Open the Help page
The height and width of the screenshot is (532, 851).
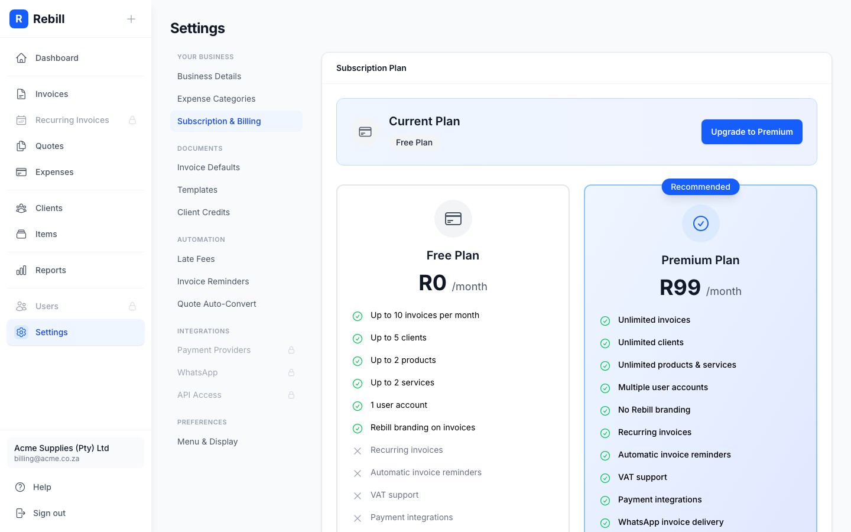[42, 487]
